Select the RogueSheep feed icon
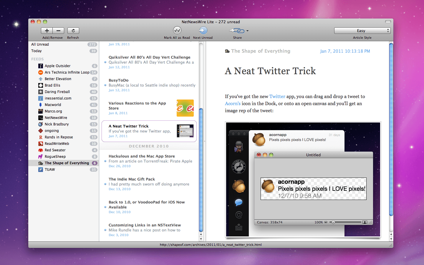Screen dimensions: 424x265 41,157
